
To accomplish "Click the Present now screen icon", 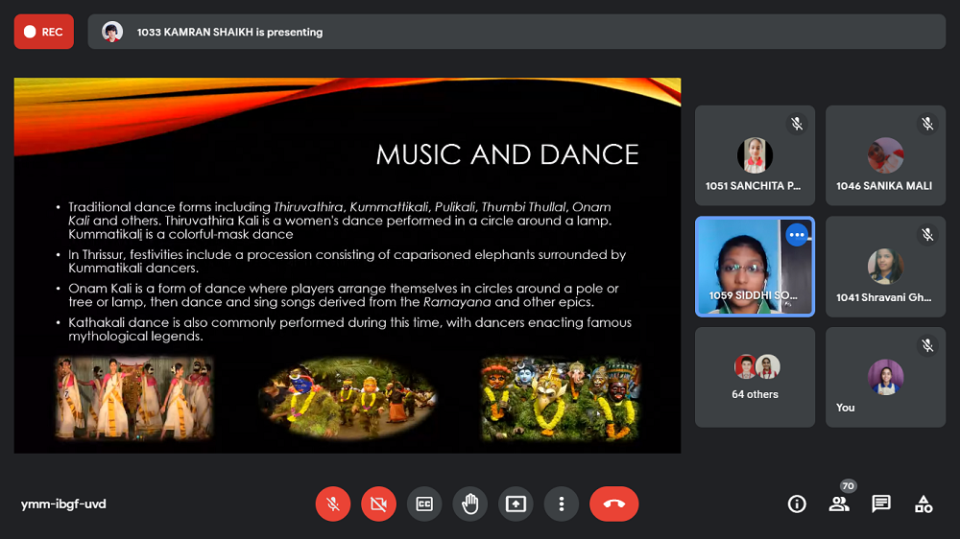I will coord(516,504).
